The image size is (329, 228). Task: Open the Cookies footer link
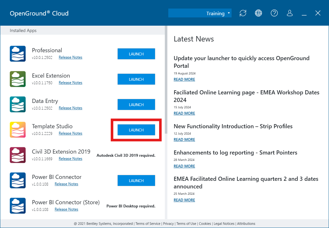pyautogui.click(x=205, y=224)
